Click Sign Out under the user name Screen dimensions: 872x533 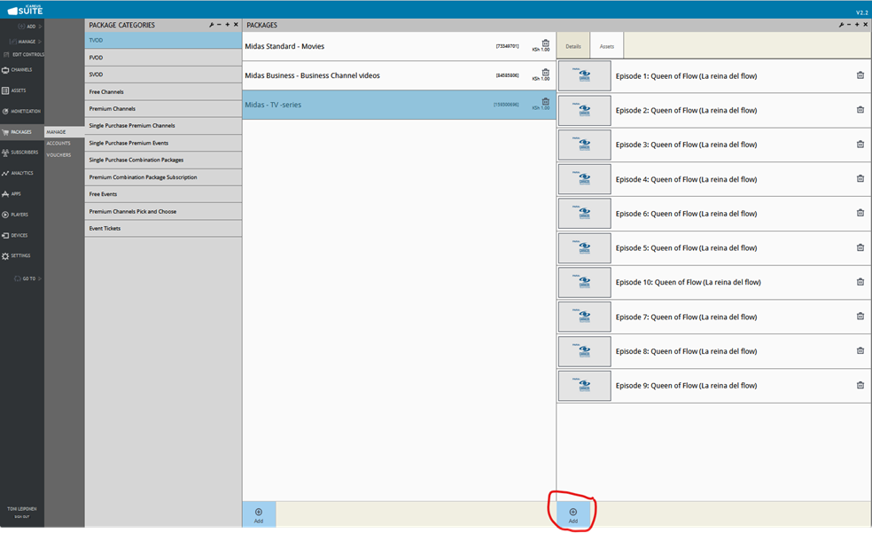point(20,515)
